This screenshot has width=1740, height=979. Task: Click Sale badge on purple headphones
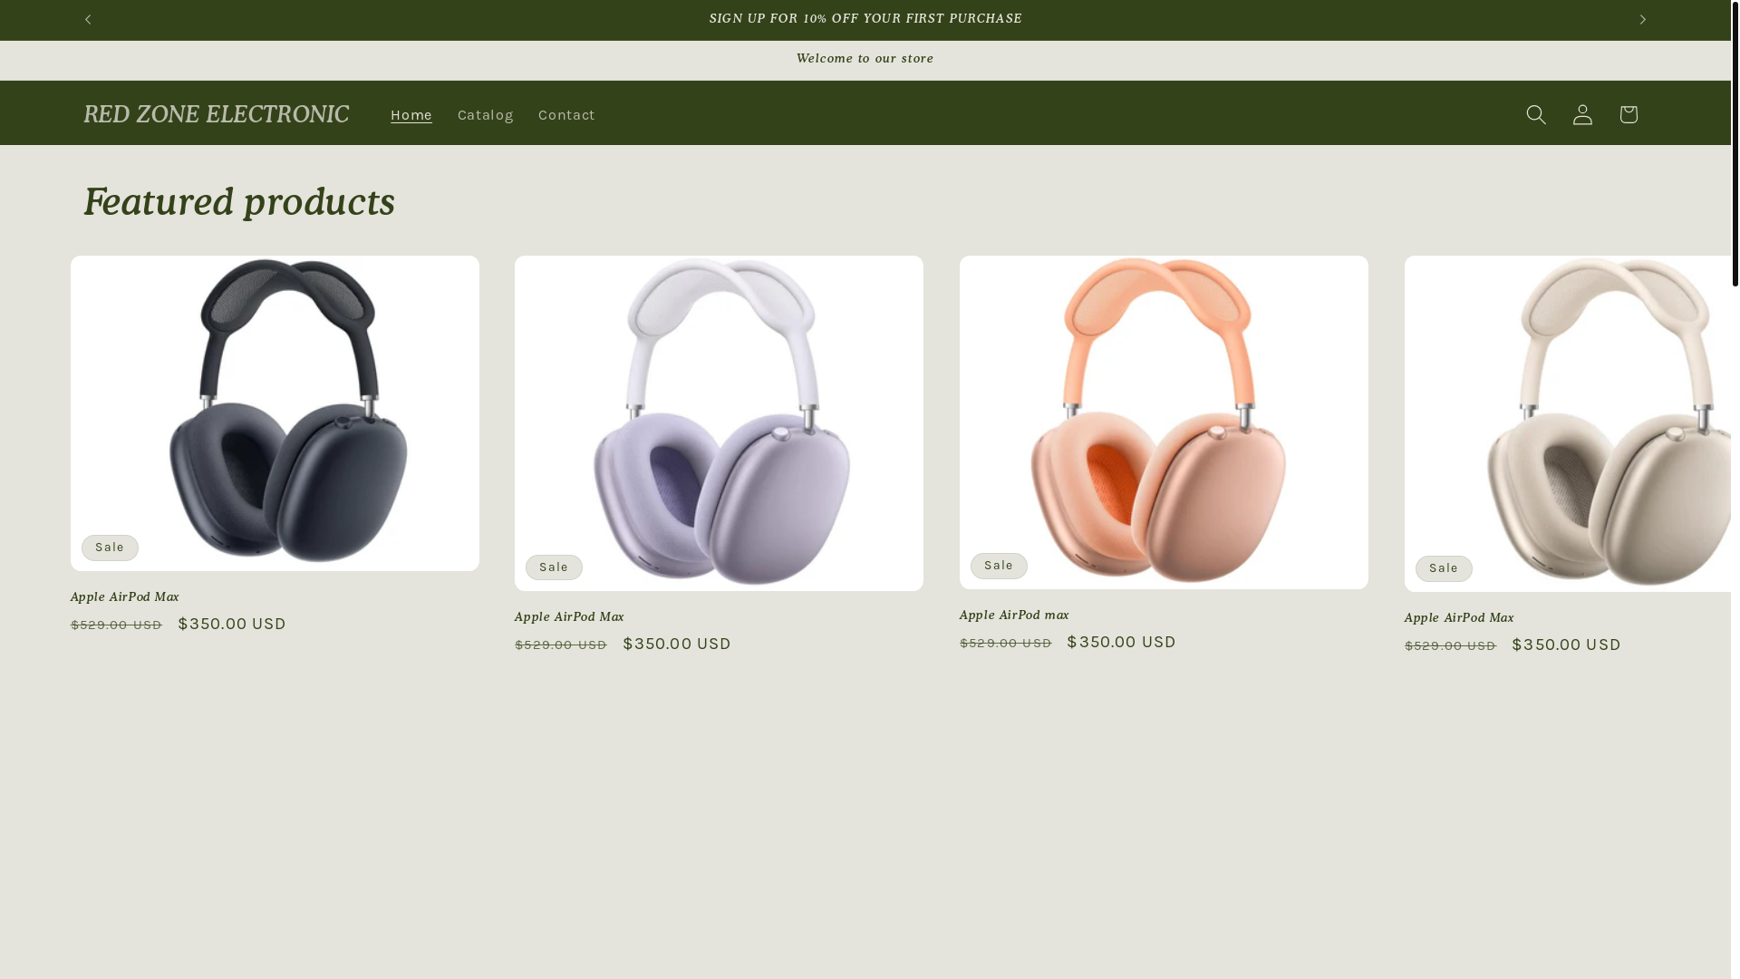click(x=554, y=567)
